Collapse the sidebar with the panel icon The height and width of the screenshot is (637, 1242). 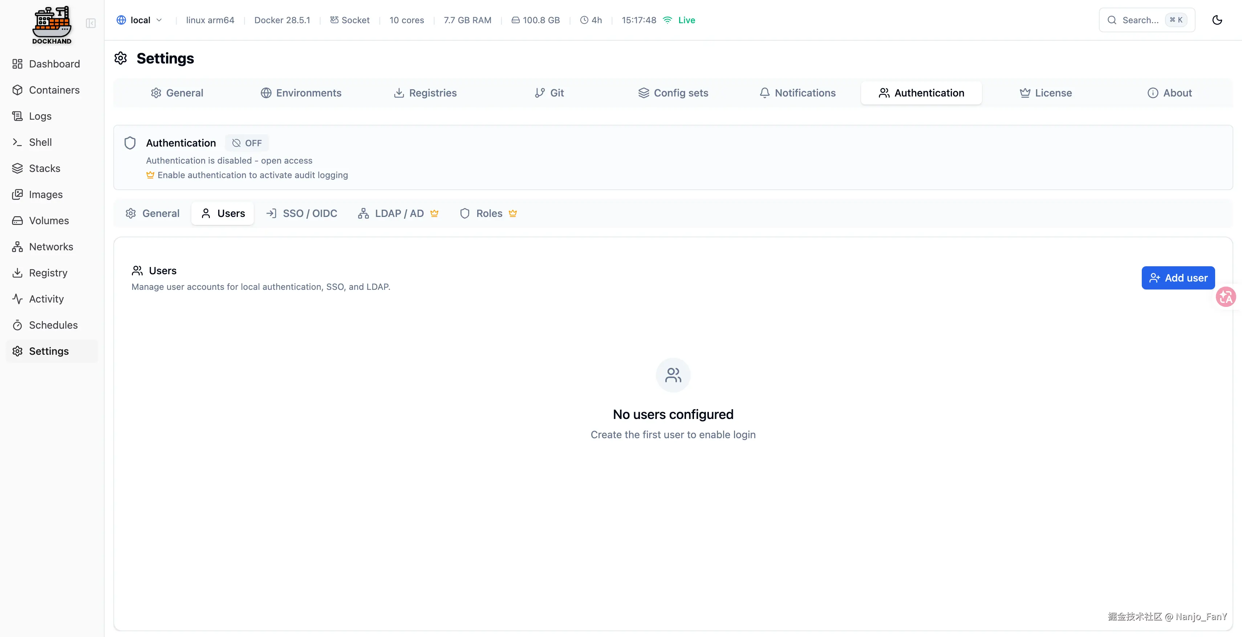(x=91, y=23)
